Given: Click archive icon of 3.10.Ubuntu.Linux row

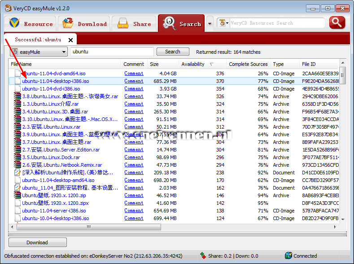Looking at the screenshot, I should click(17, 119).
